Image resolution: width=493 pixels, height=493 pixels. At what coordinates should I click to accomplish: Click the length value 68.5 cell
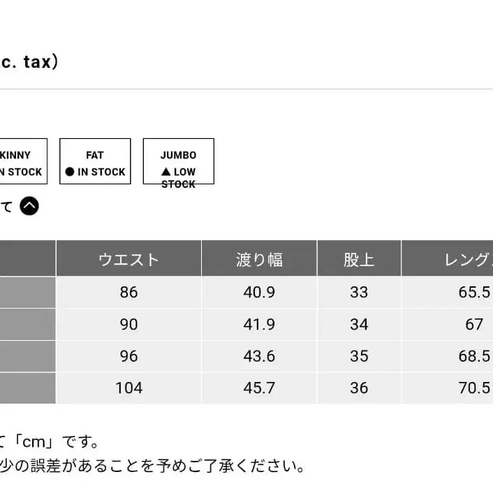pos(474,356)
